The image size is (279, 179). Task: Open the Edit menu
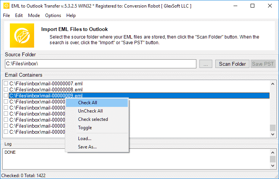click(x=19, y=15)
